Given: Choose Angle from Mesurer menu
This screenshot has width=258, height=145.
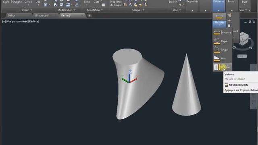Looking at the screenshot, I should pyautogui.click(x=222, y=50).
